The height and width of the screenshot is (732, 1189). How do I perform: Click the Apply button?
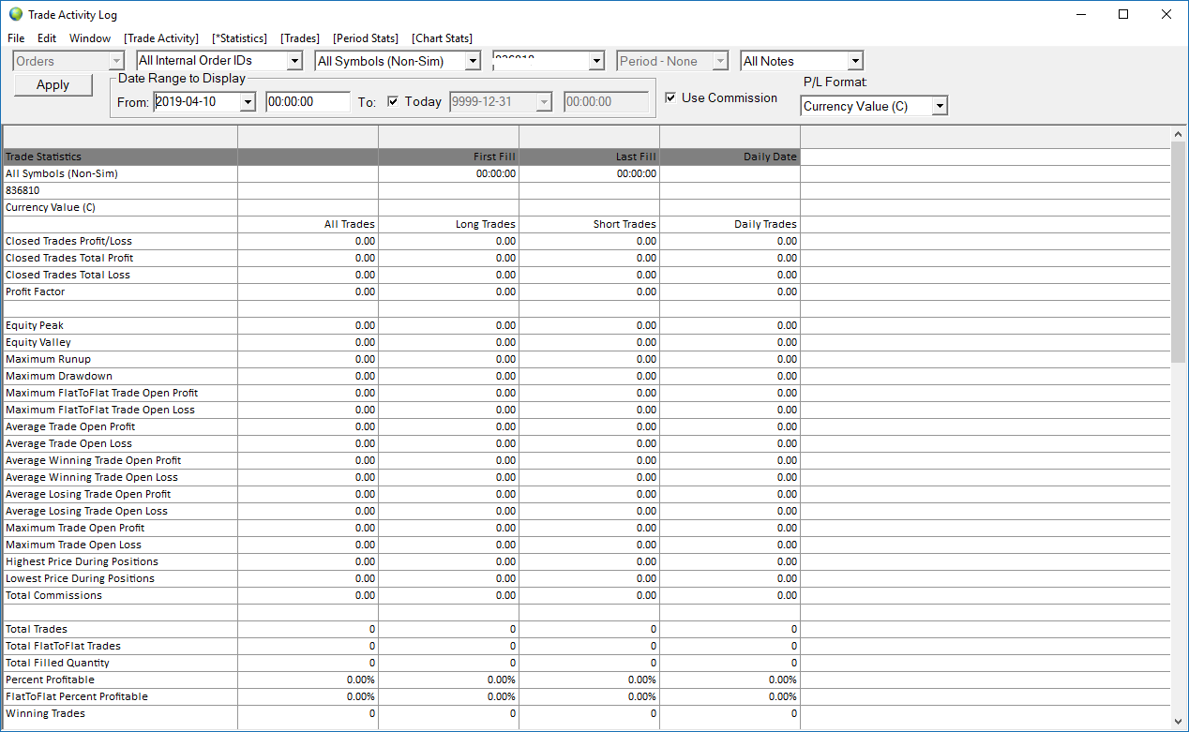coord(53,84)
